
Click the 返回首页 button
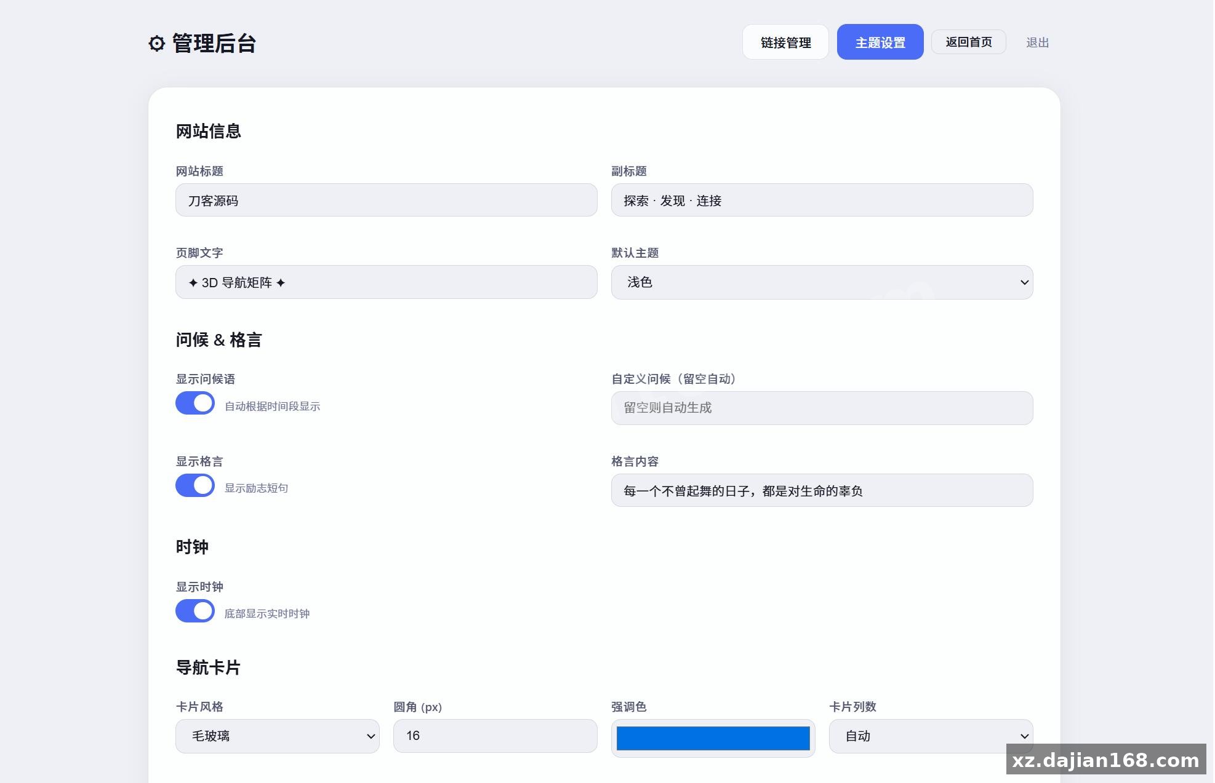tap(968, 42)
